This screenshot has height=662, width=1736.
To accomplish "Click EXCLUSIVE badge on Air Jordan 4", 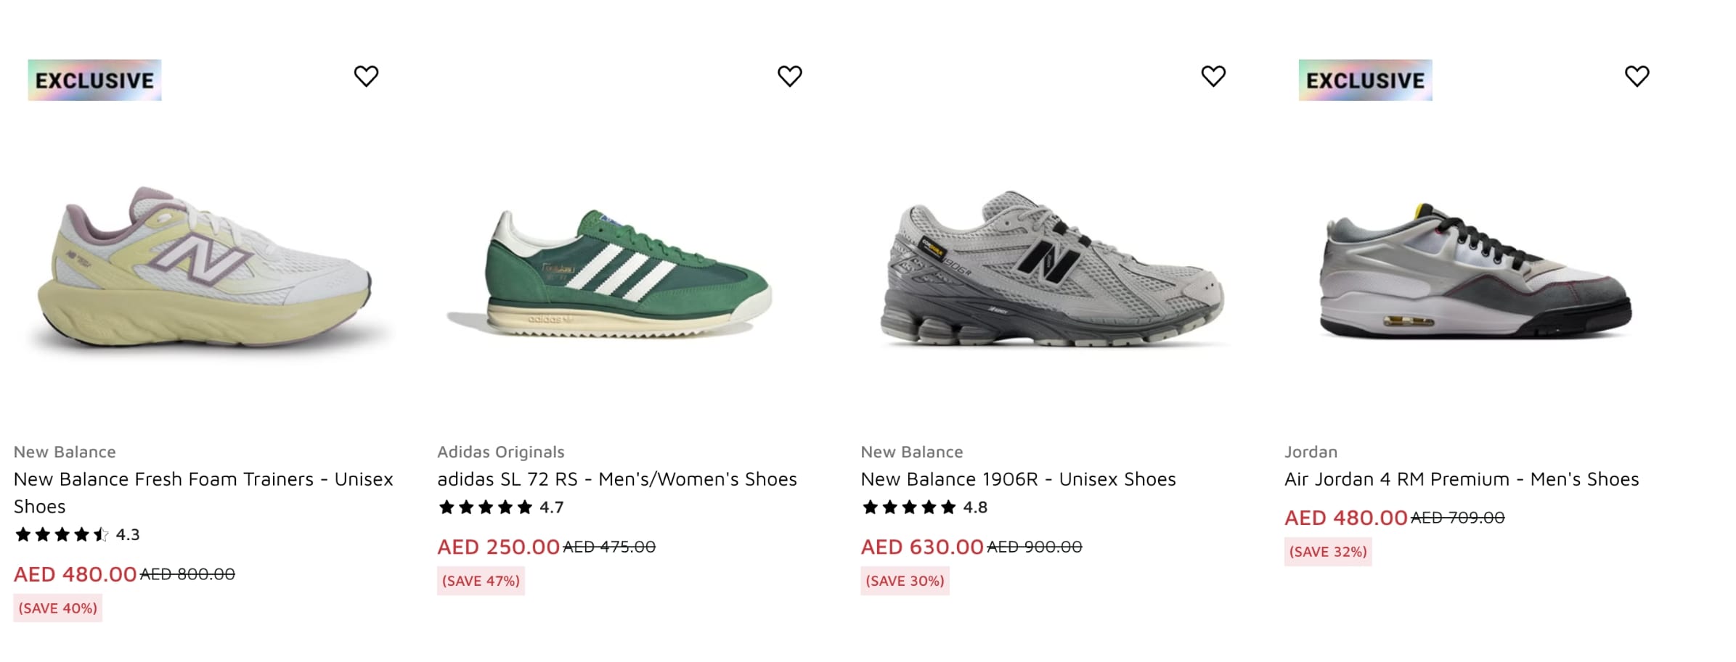I will (1365, 80).
